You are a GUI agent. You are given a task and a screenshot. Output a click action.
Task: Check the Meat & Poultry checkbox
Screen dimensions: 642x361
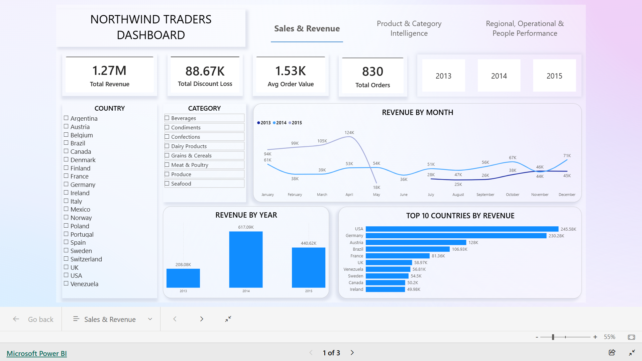[x=167, y=165]
